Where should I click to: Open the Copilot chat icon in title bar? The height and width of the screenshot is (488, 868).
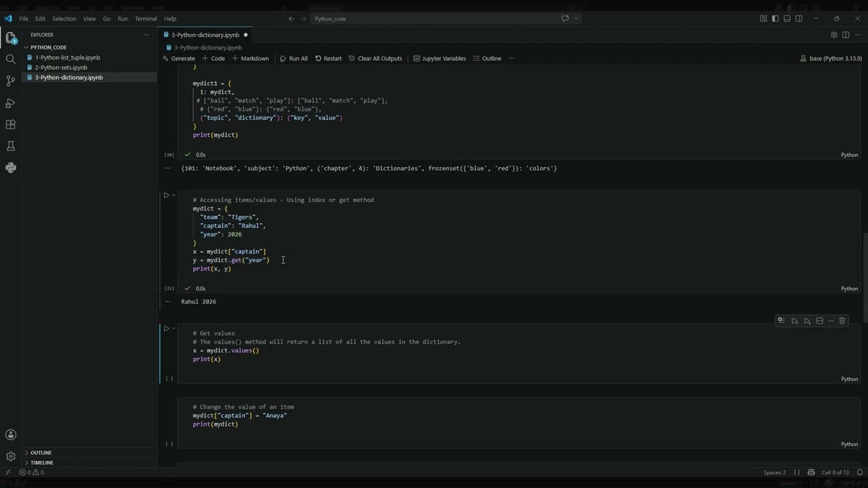point(565,19)
